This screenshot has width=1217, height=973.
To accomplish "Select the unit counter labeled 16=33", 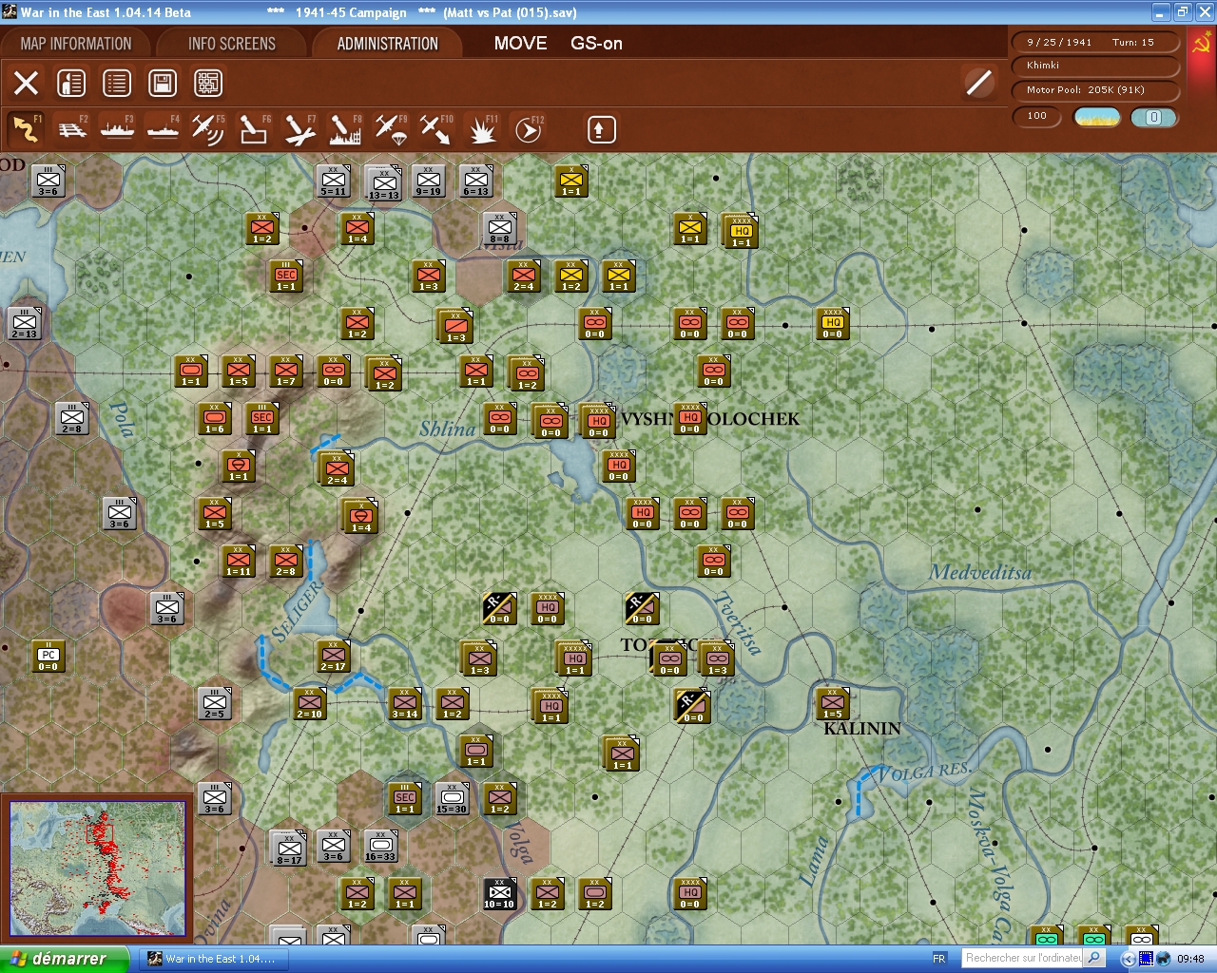I will point(380,846).
